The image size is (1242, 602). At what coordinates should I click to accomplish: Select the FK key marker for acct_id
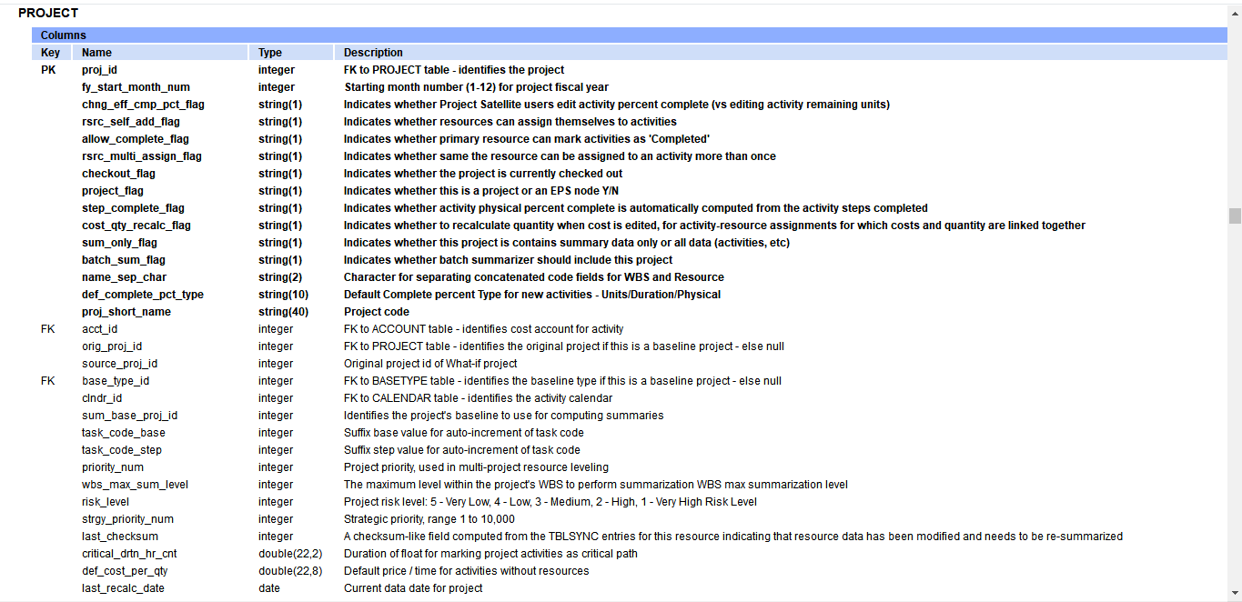48,329
